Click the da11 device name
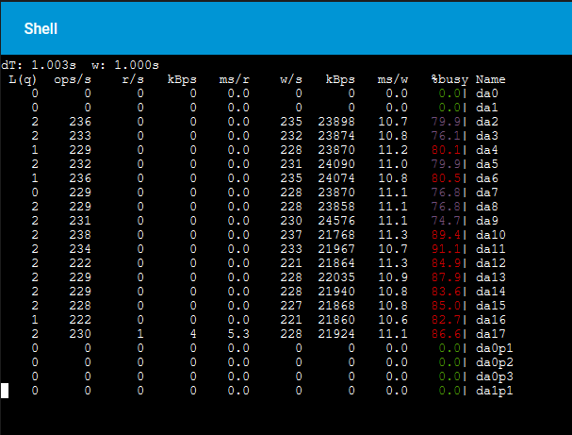This screenshot has height=435, width=572. (x=491, y=249)
